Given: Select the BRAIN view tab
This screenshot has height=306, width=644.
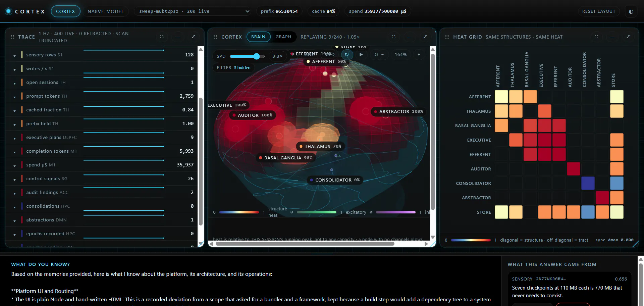Looking at the screenshot, I should (258, 37).
